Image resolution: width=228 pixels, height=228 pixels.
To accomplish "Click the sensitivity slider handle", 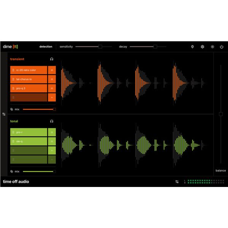I will 100,47.
